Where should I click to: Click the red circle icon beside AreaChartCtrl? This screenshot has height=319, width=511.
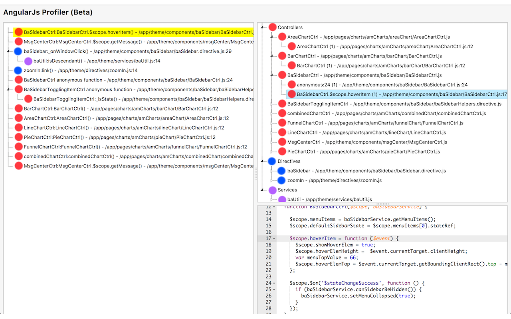tap(282, 37)
